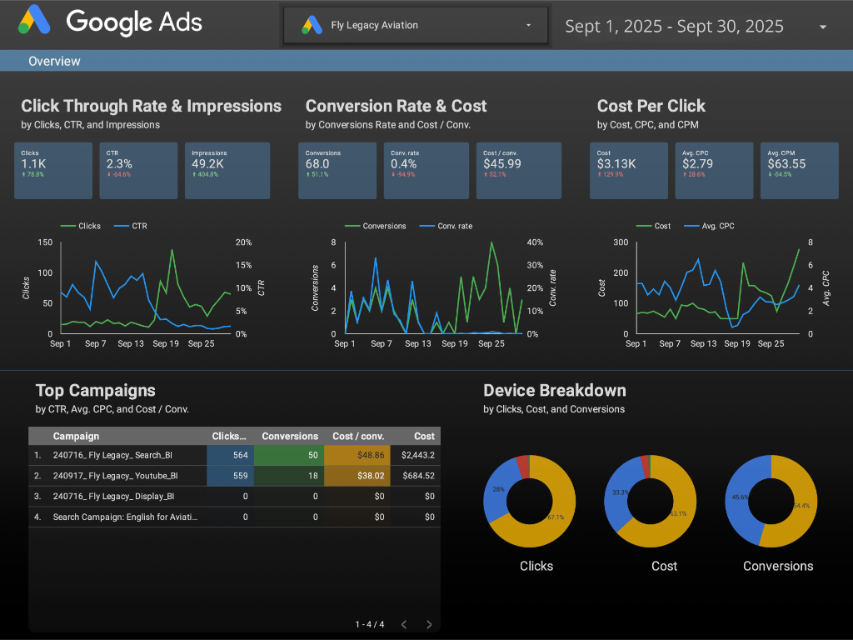Viewport: 853px width, 640px height.
Task: Select the Overview tab
Action: [54, 61]
